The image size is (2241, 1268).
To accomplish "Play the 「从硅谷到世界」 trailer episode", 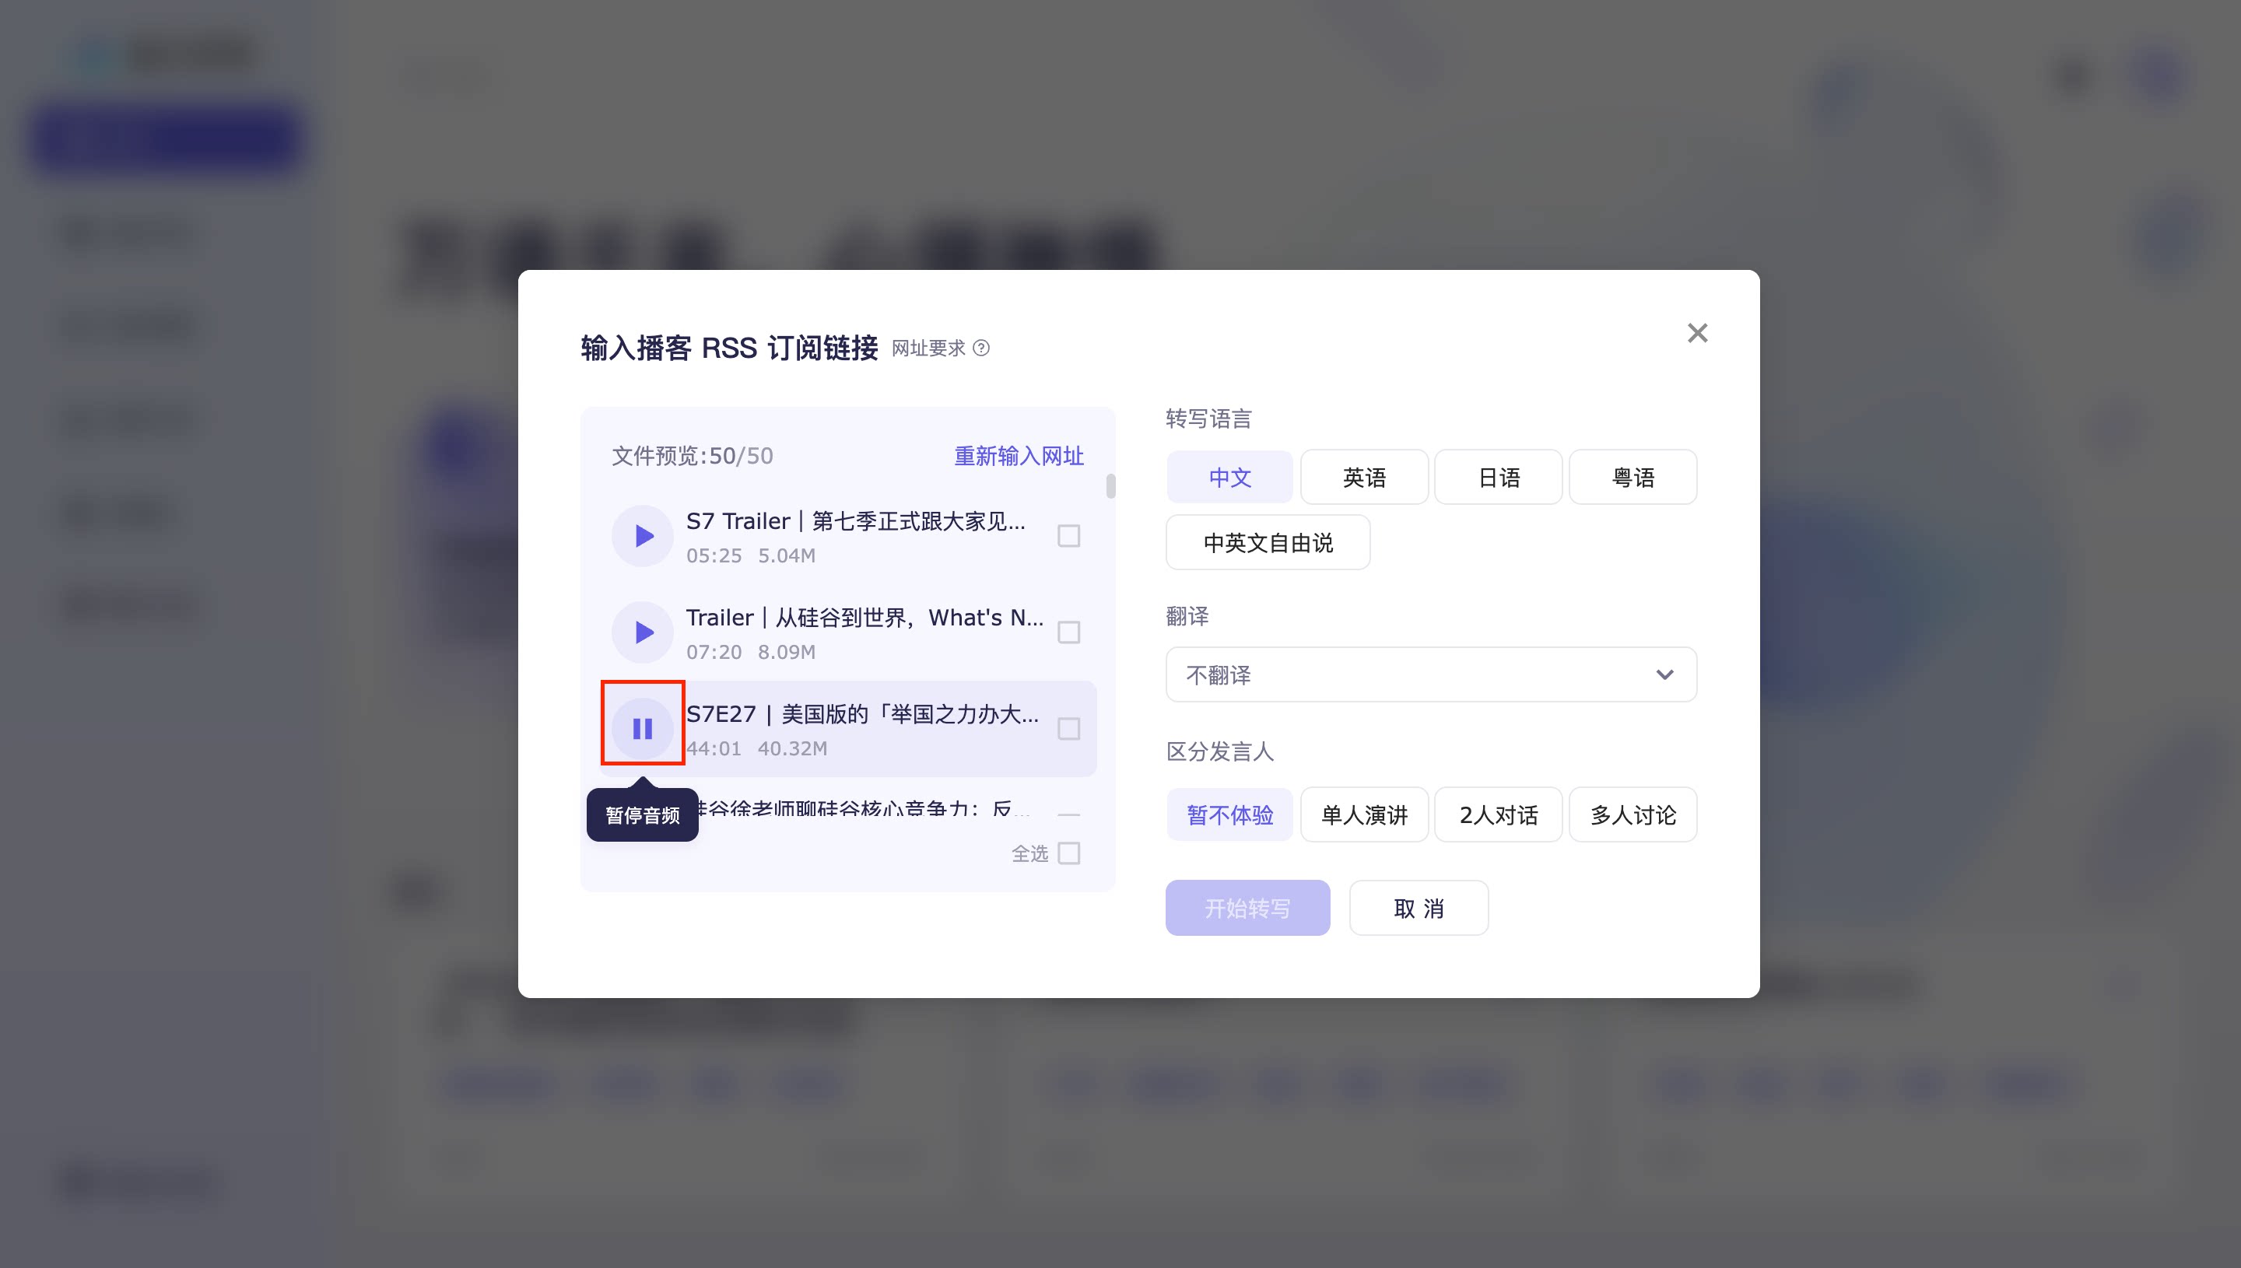I will [642, 632].
